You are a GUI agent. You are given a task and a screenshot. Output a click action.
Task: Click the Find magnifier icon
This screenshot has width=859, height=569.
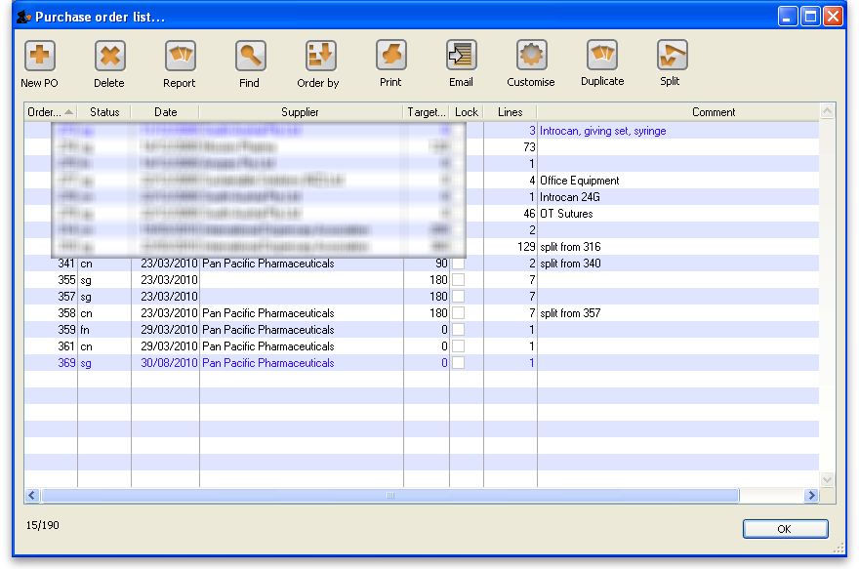[x=250, y=56]
